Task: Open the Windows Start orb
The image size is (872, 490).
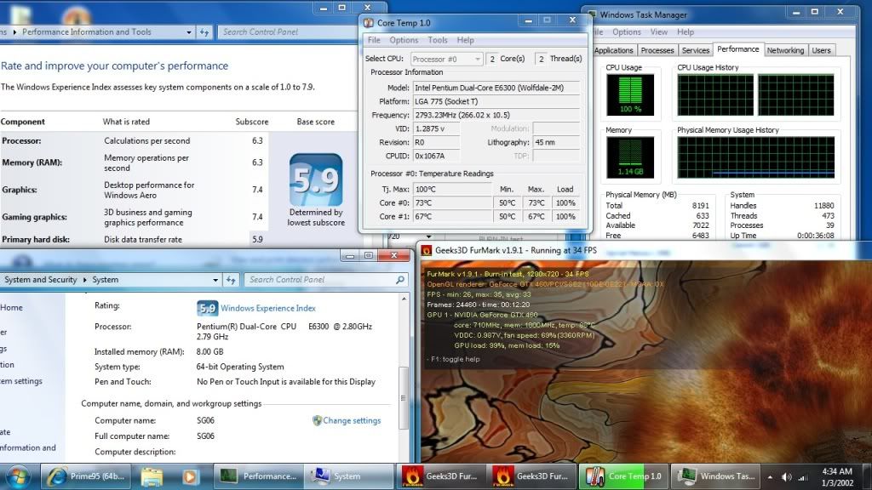Action: (18, 476)
